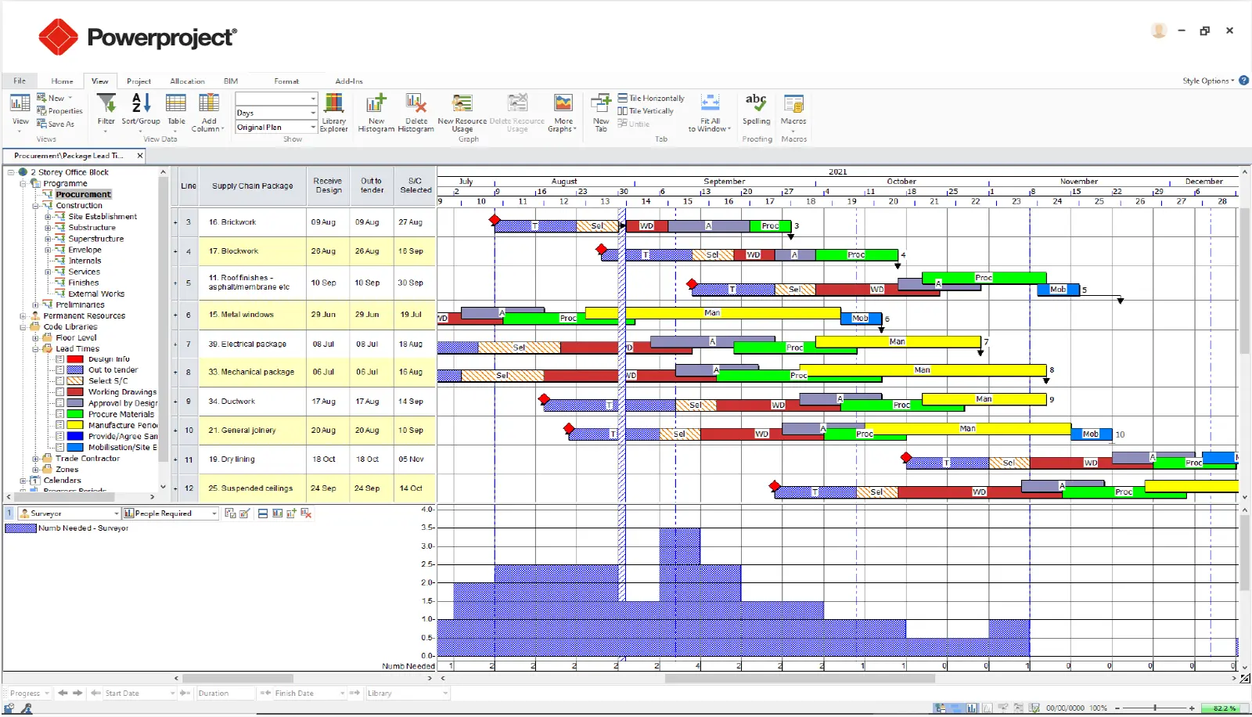The image size is (1252, 717).
Task: Open the Allocation menu
Action: [187, 81]
